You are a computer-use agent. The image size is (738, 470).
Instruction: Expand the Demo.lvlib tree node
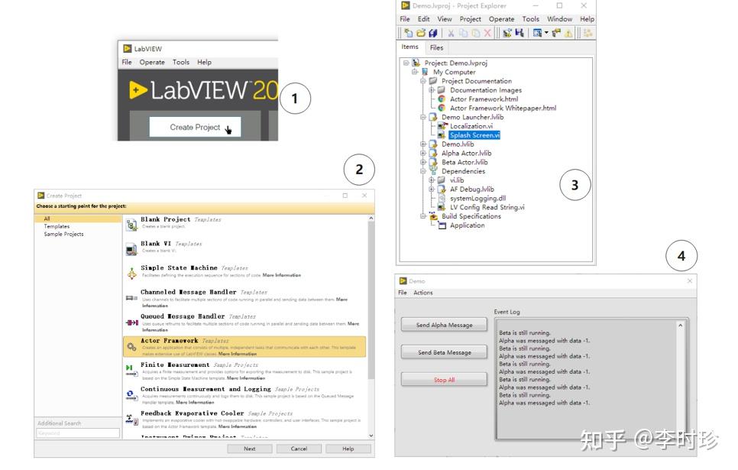point(423,144)
